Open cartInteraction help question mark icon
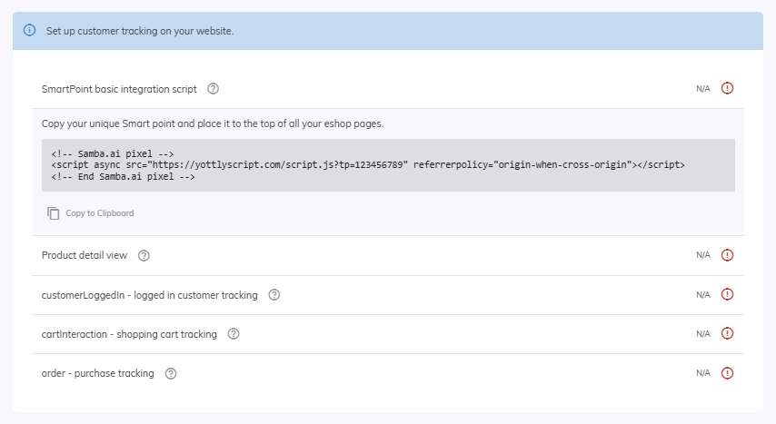Viewport: 776px width, 424px height. [x=234, y=334]
